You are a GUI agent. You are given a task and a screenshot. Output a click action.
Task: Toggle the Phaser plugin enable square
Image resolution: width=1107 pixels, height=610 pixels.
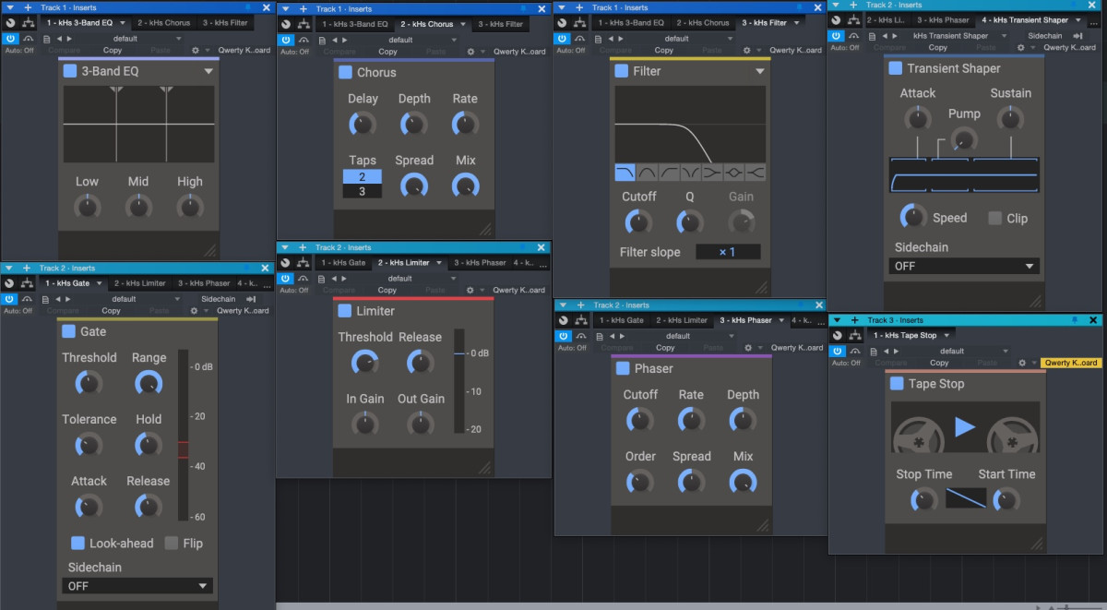tap(623, 368)
